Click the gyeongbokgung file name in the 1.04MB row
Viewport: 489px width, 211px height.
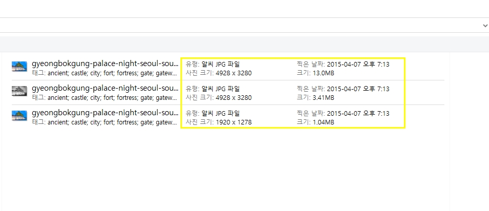coord(105,113)
